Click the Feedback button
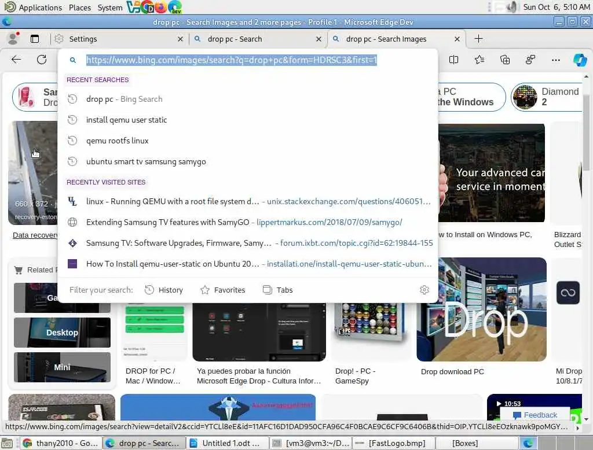 (x=535, y=415)
